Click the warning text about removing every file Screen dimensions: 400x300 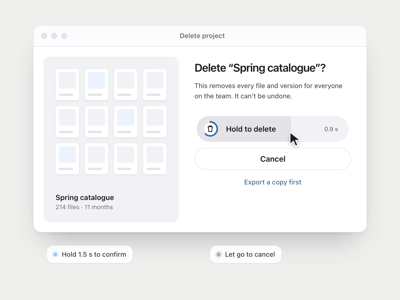click(268, 91)
